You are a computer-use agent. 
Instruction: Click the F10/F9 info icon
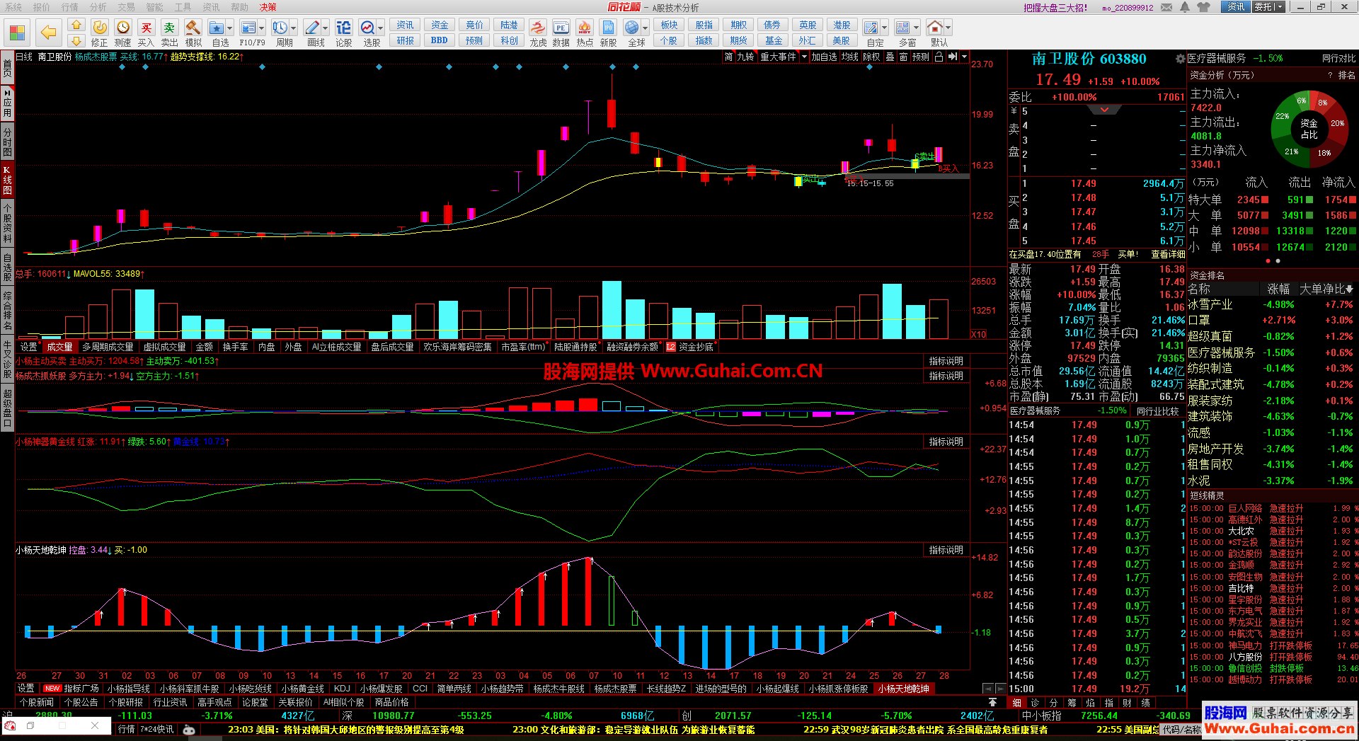click(x=248, y=28)
